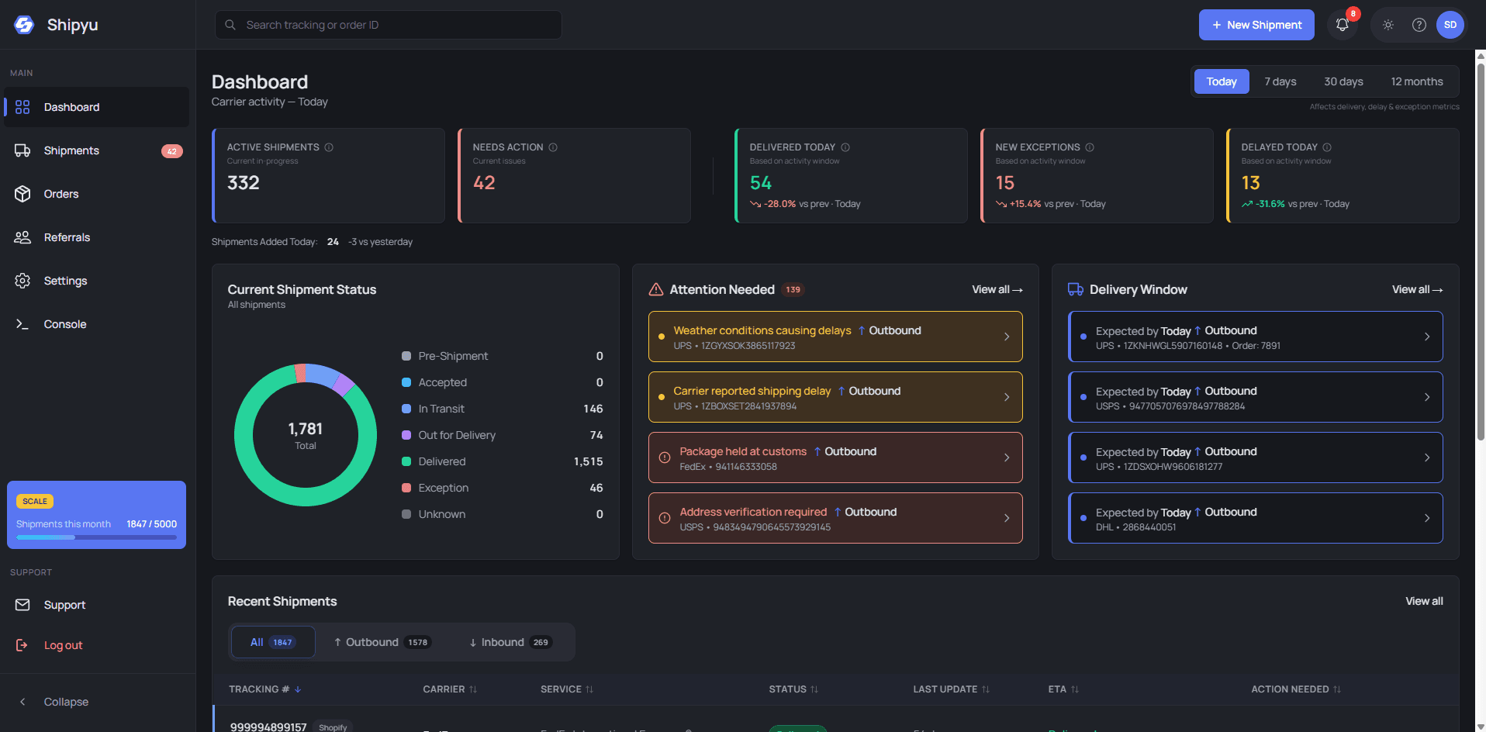Open Referrals page from sidebar
This screenshot has width=1486, height=732.
tap(96, 237)
